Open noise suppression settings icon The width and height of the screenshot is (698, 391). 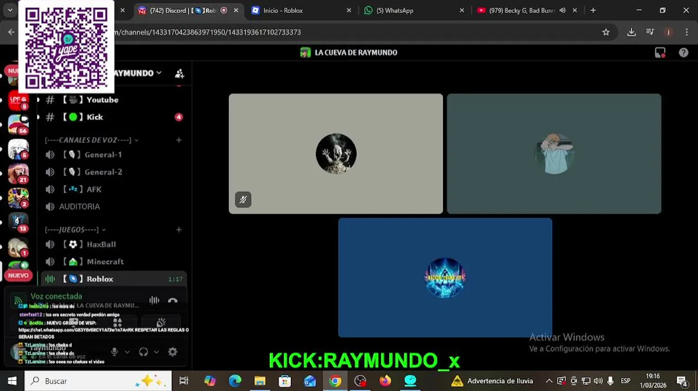[x=154, y=300]
